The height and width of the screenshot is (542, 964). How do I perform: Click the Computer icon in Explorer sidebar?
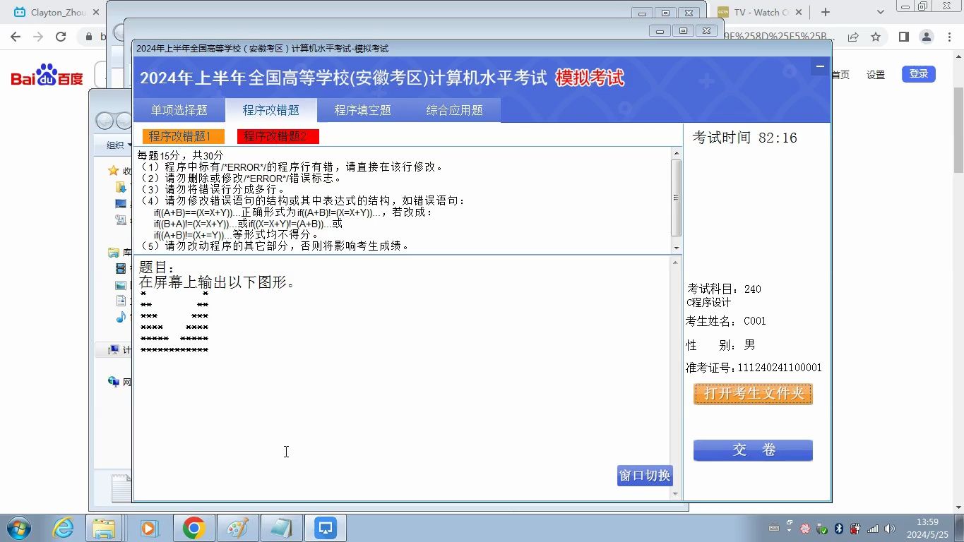[114, 350]
